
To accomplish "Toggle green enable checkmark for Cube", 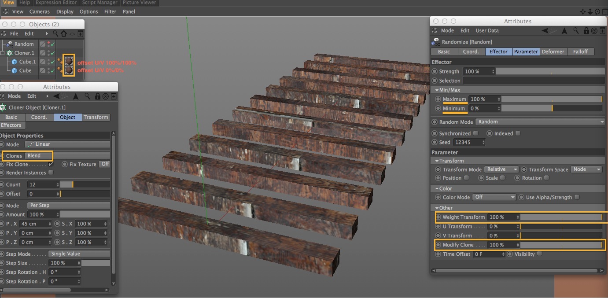I will tap(53, 70).
